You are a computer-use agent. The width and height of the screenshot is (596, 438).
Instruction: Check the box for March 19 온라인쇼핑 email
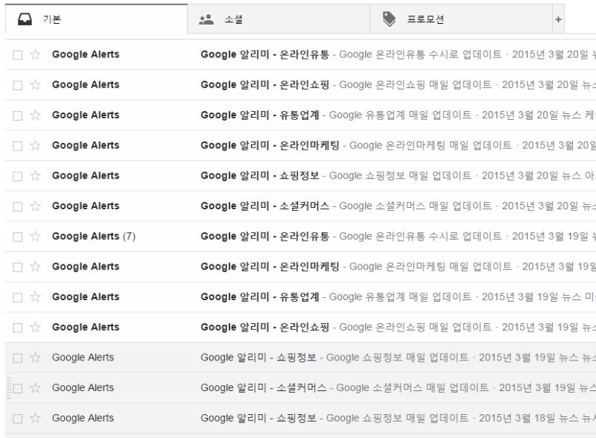[18, 328]
